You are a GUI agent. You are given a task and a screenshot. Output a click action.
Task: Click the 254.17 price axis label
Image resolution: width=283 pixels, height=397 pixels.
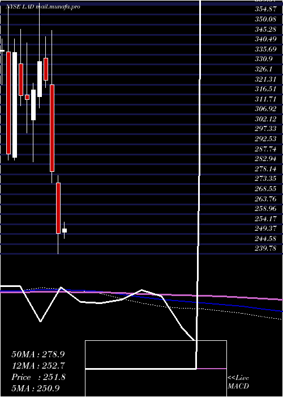pos(265,219)
